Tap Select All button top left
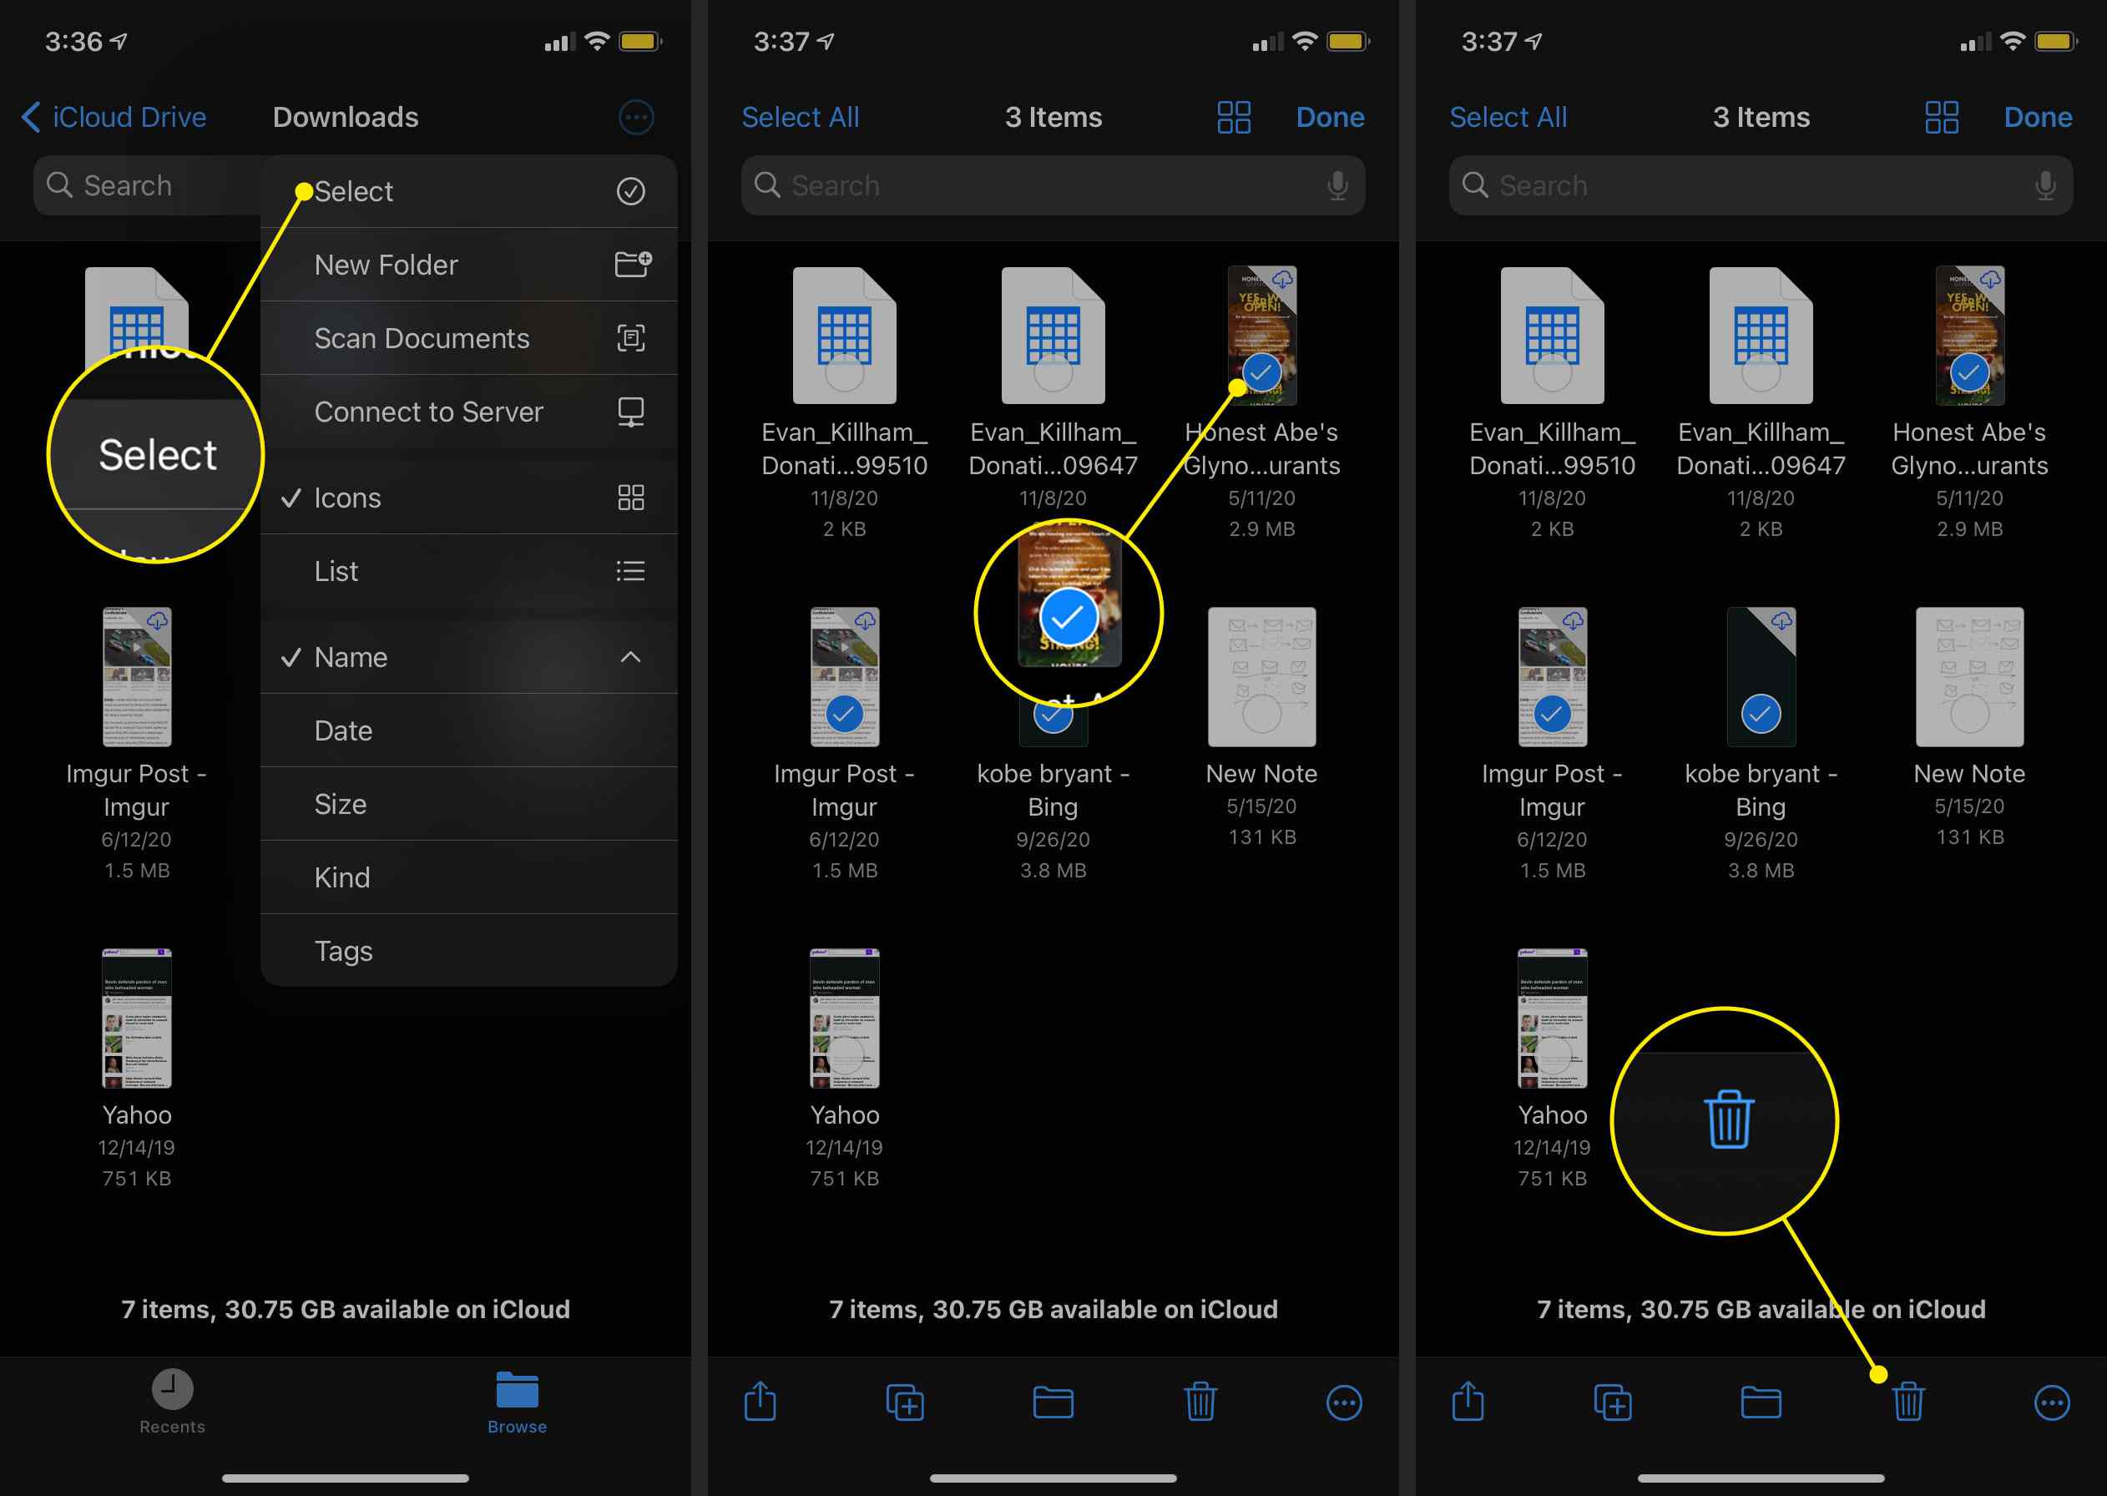 pos(800,115)
